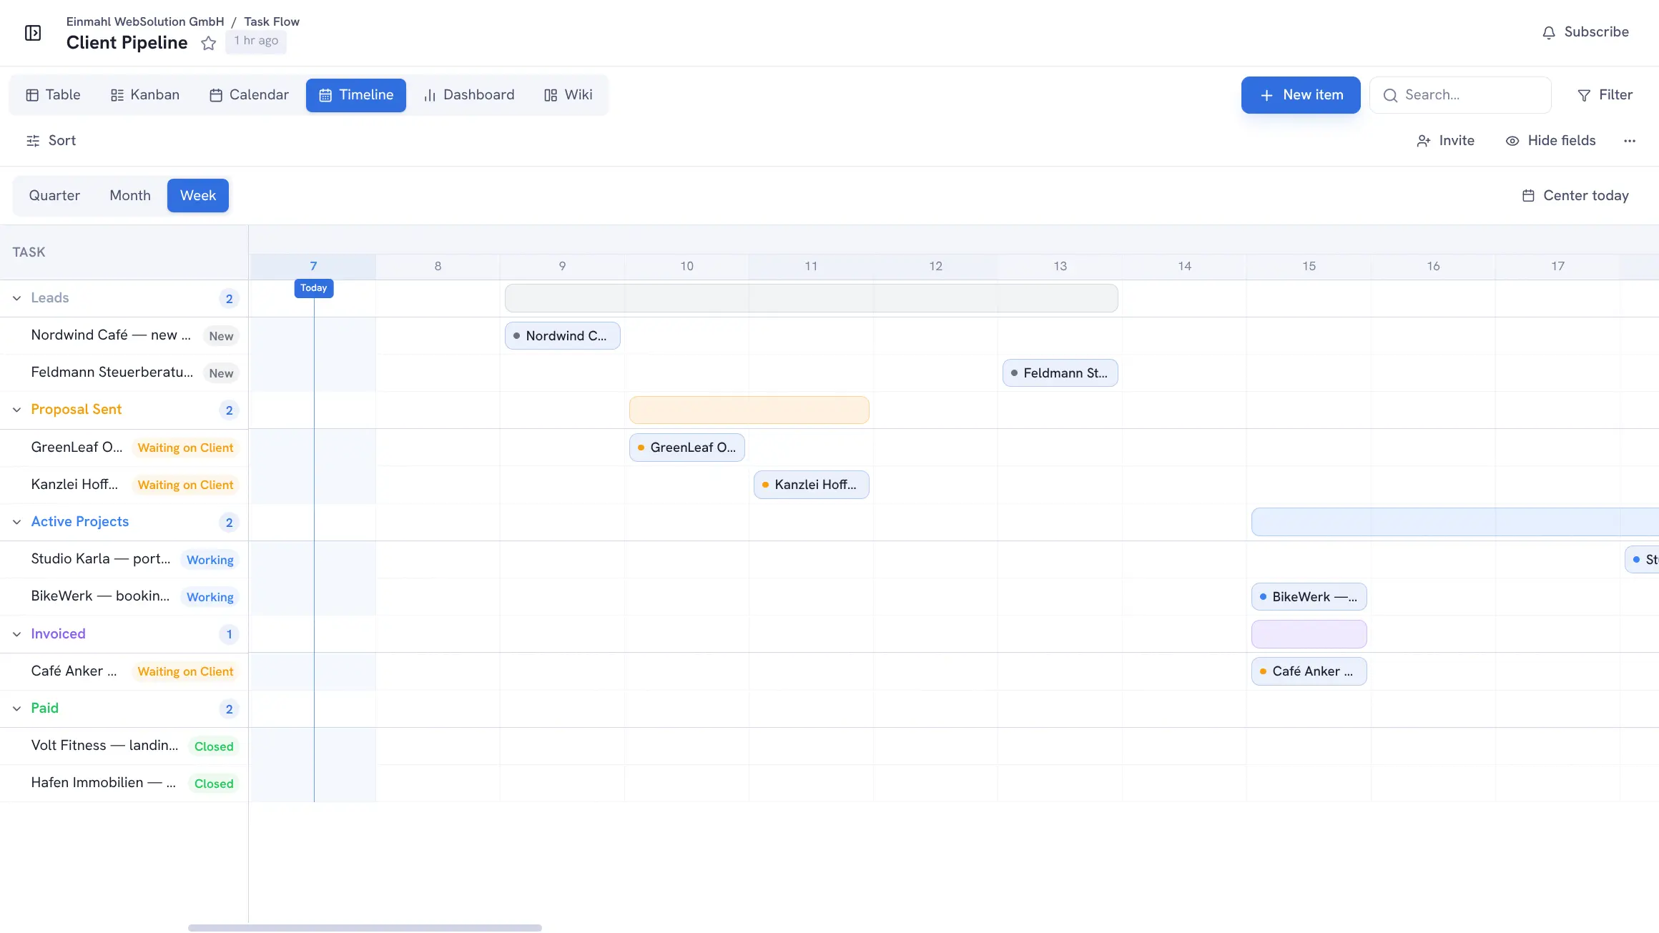This screenshot has width=1659, height=933.
Task: Open Café Anker timeline bar
Action: point(1309,671)
